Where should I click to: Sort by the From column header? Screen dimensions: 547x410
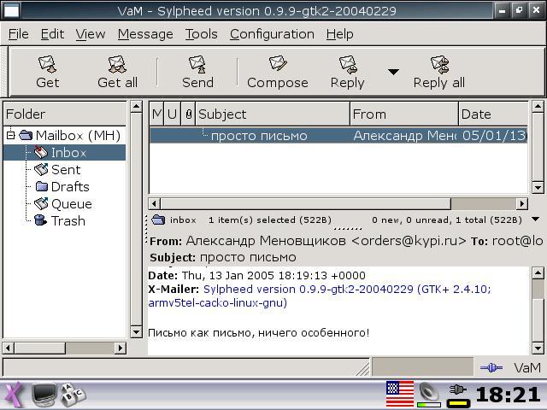tap(404, 114)
